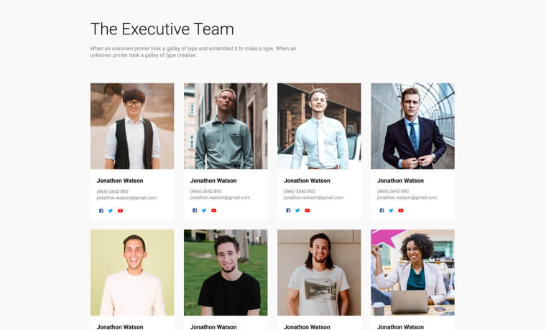546x330 pixels.
Task: Click Facebook icon under the man wearing glasses
Action: 101,210
